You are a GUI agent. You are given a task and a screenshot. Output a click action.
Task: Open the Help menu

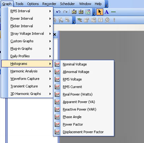(x=98, y=4)
